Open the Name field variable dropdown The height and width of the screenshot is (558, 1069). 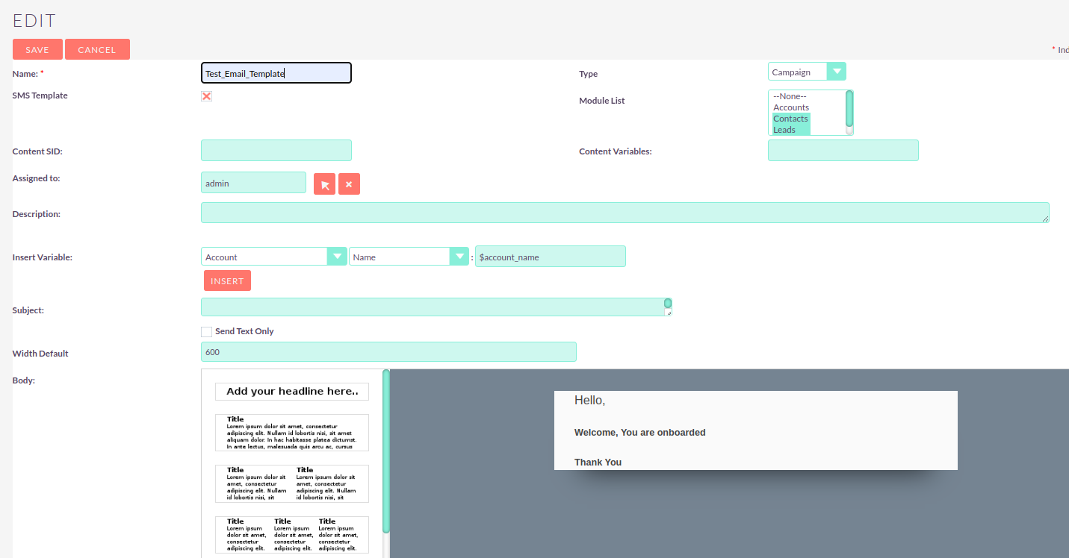pyautogui.click(x=409, y=257)
